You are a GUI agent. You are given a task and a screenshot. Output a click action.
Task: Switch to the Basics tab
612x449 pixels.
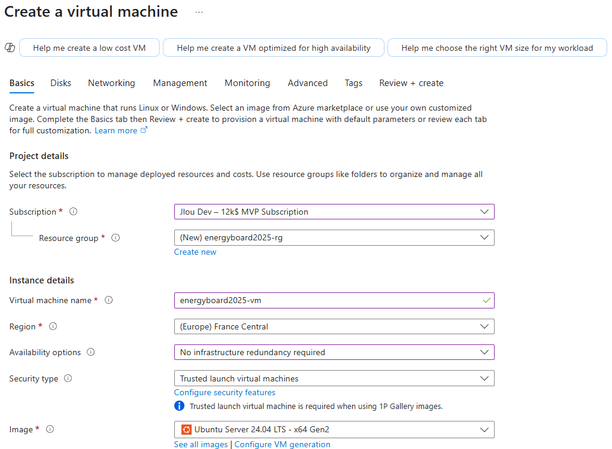coord(22,83)
